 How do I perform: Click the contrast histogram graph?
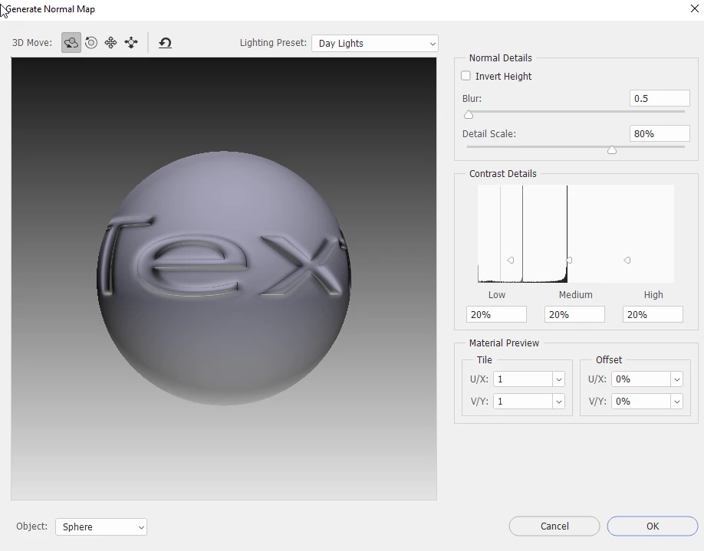[x=576, y=234]
